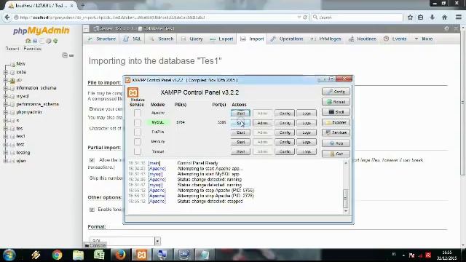Bookmark this page with star icon

point(410,17)
